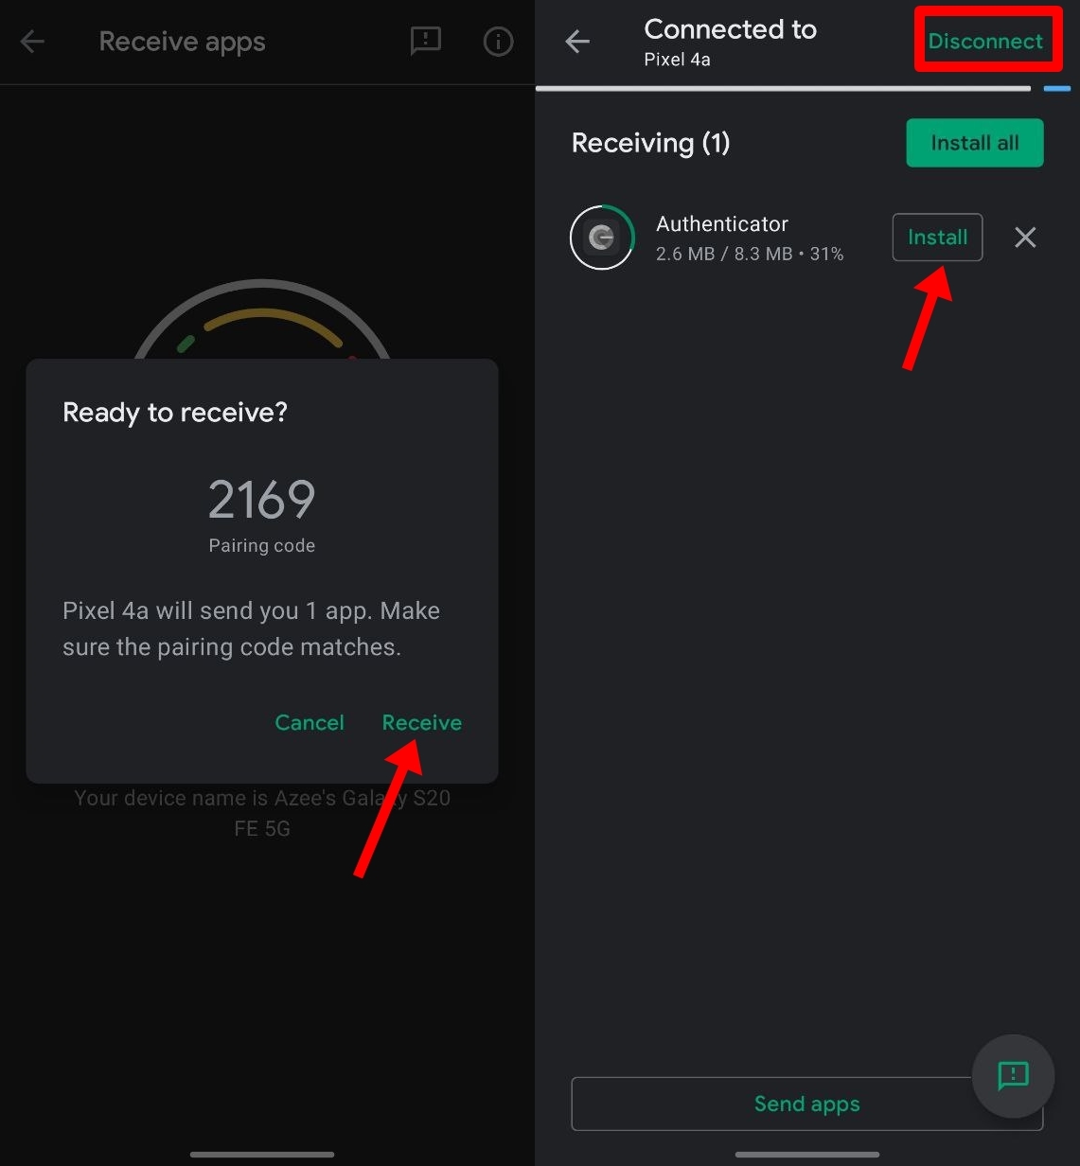Viewport: 1080px width, 1166px height.
Task: Open info icon in Receive apps header
Action: [498, 41]
